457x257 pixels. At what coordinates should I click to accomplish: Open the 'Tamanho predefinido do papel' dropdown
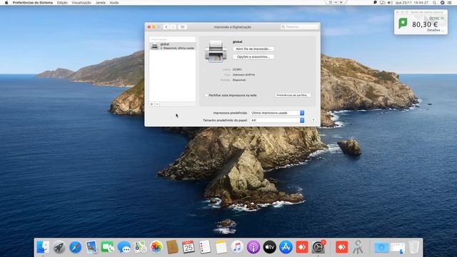click(x=277, y=120)
